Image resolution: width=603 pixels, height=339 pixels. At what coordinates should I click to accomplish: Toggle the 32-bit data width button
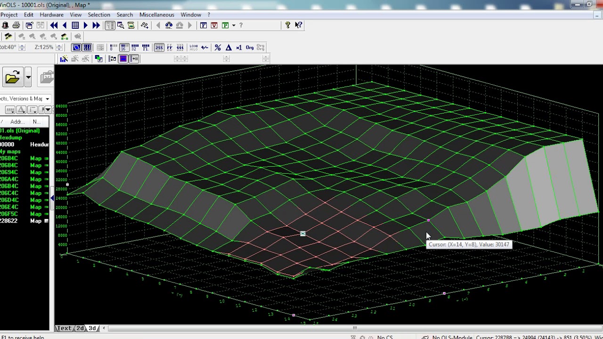pos(134,48)
